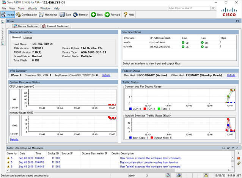Refresh the device data
The width and height of the screenshot is (242, 178).
pyautogui.click(x=80, y=14)
